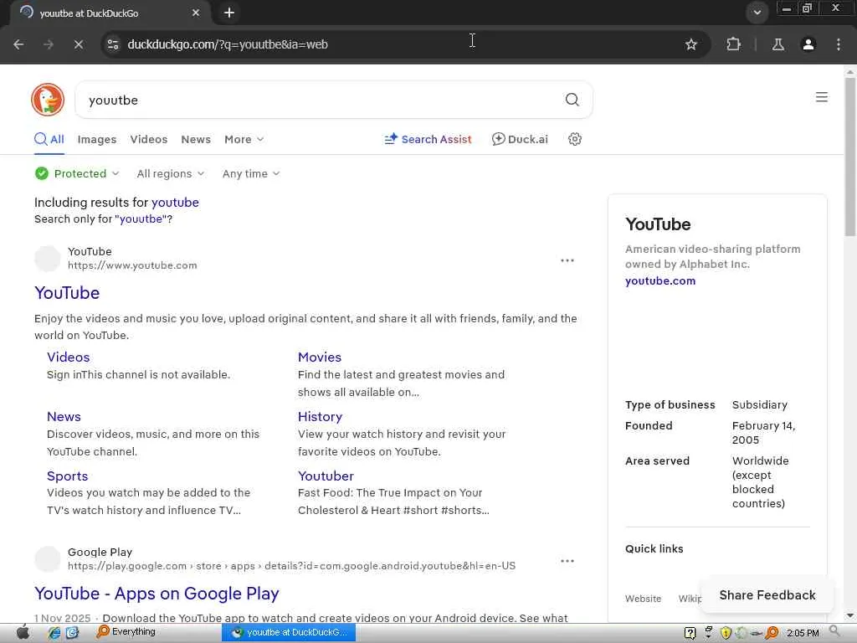Viewport: 857px width, 643px height.
Task: Click the Share Feedback button
Action: point(767,595)
